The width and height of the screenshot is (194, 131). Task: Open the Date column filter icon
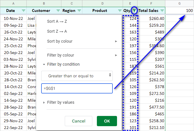pyautogui.click(x=24, y=11)
